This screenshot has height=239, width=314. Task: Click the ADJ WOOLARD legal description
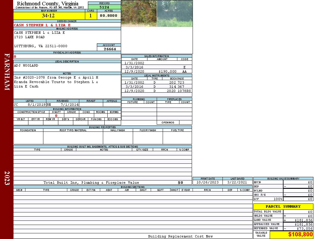coord(26,65)
